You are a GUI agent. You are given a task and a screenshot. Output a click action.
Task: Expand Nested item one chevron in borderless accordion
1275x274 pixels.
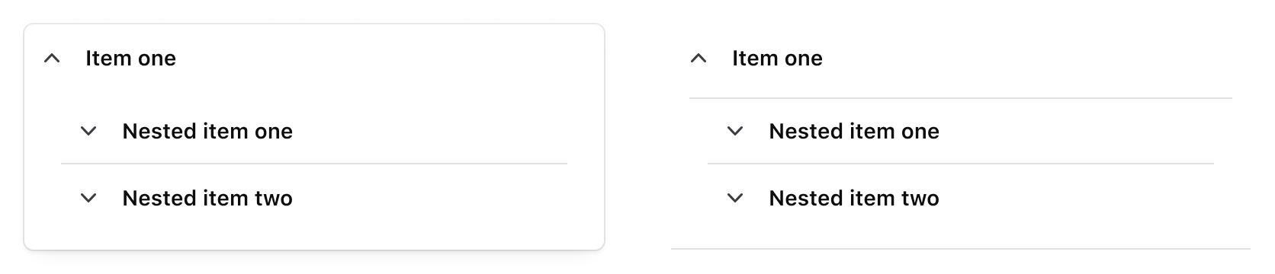(735, 131)
